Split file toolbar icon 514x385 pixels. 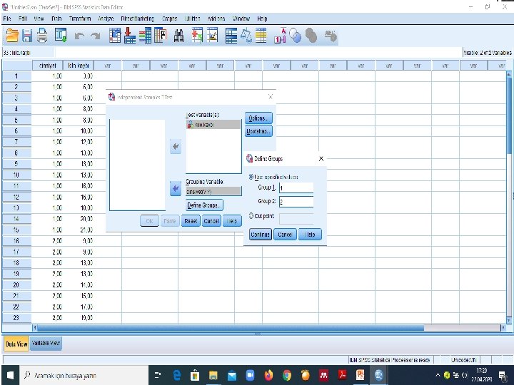pos(231,36)
